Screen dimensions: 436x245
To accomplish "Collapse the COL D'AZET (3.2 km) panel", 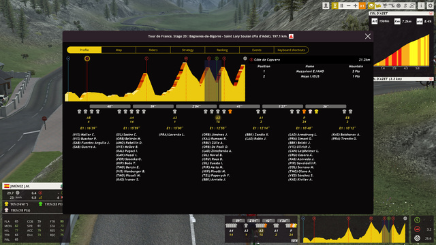I will [x=431, y=79].
